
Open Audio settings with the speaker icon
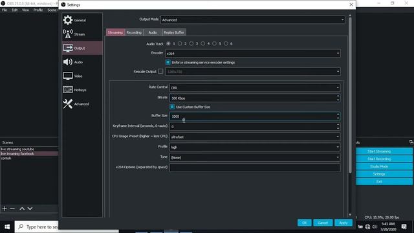(68, 62)
